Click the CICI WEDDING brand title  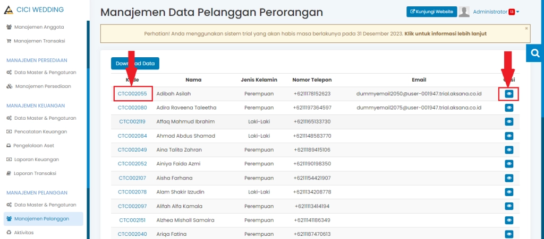(x=40, y=10)
